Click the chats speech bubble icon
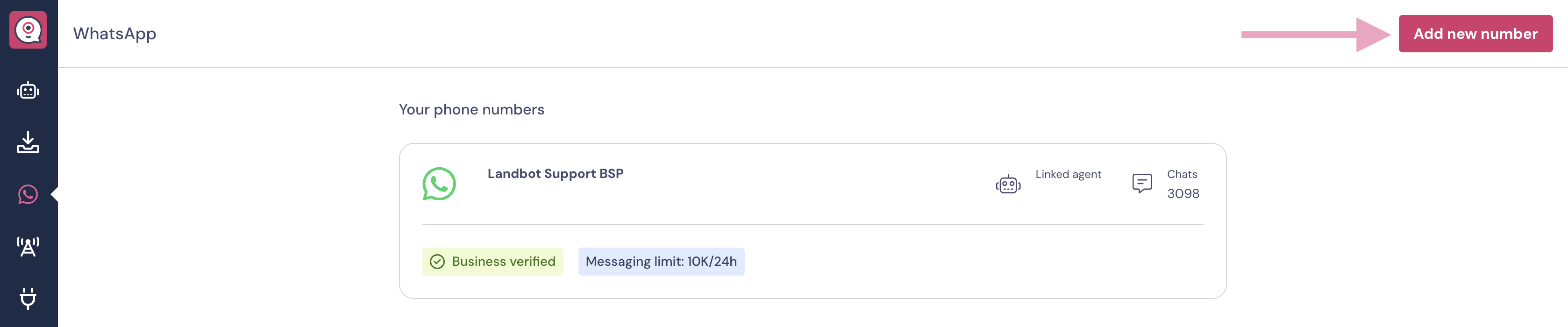1568x327 pixels. coord(1142,183)
